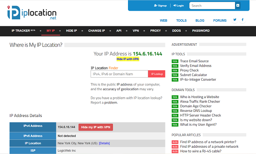This screenshot has height=154, width=256.
Task: Open Trace Email Source tool
Action: coord(194,61)
